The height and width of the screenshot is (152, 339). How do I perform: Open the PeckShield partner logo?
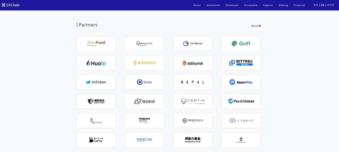click(241, 101)
